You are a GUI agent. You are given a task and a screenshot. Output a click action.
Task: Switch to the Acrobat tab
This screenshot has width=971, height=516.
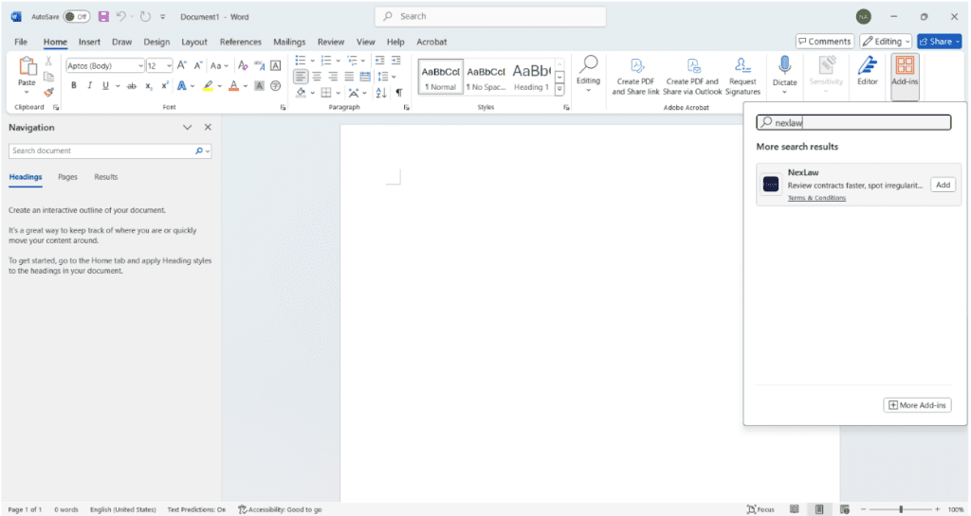click(x=431, y=42)
